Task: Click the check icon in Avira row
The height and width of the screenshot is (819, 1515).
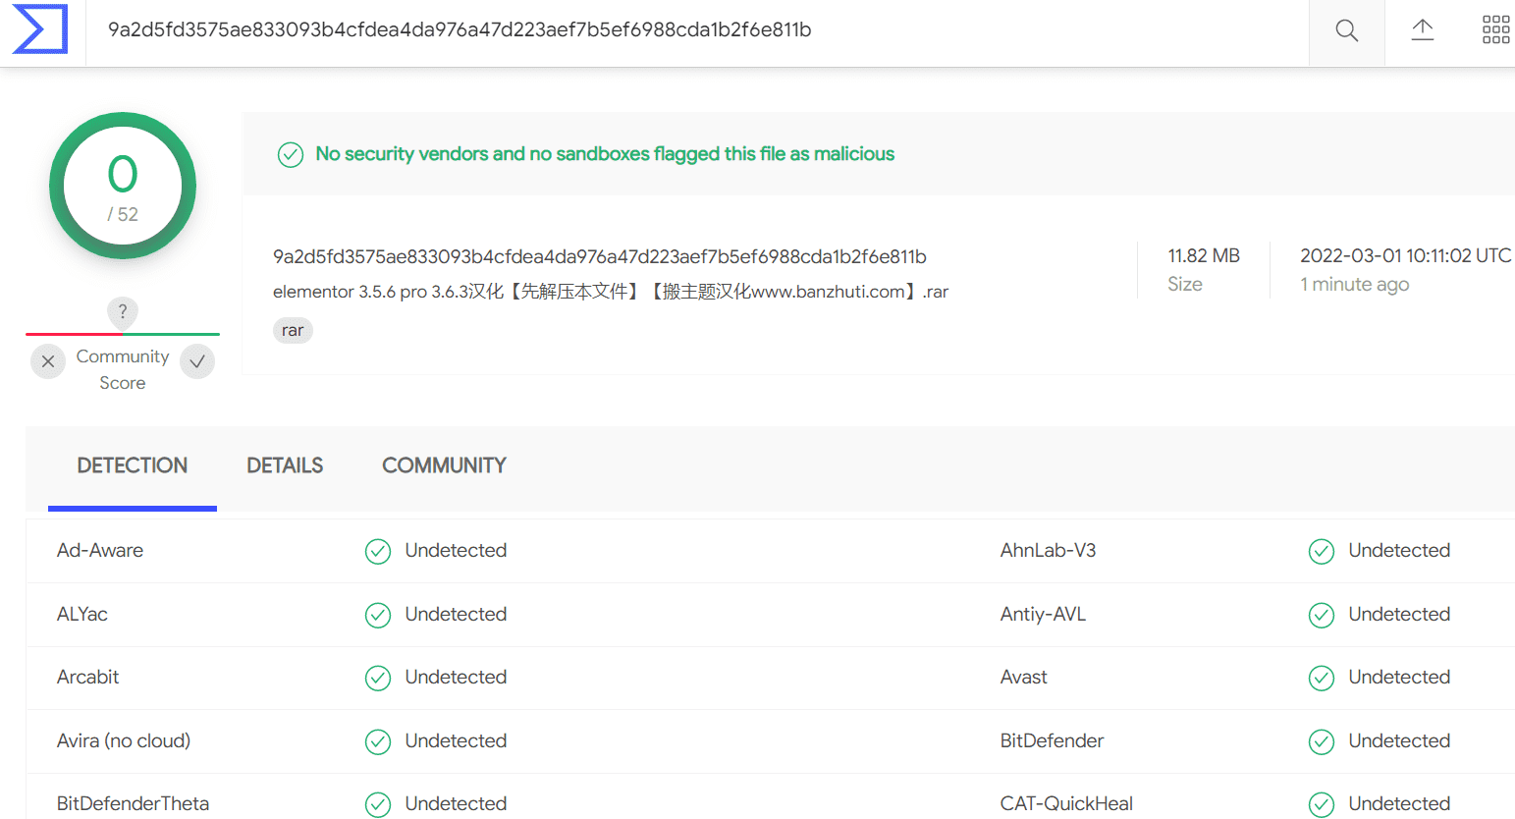Action: [378, 742]
